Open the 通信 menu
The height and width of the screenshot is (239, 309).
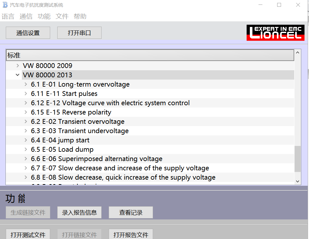26,16
